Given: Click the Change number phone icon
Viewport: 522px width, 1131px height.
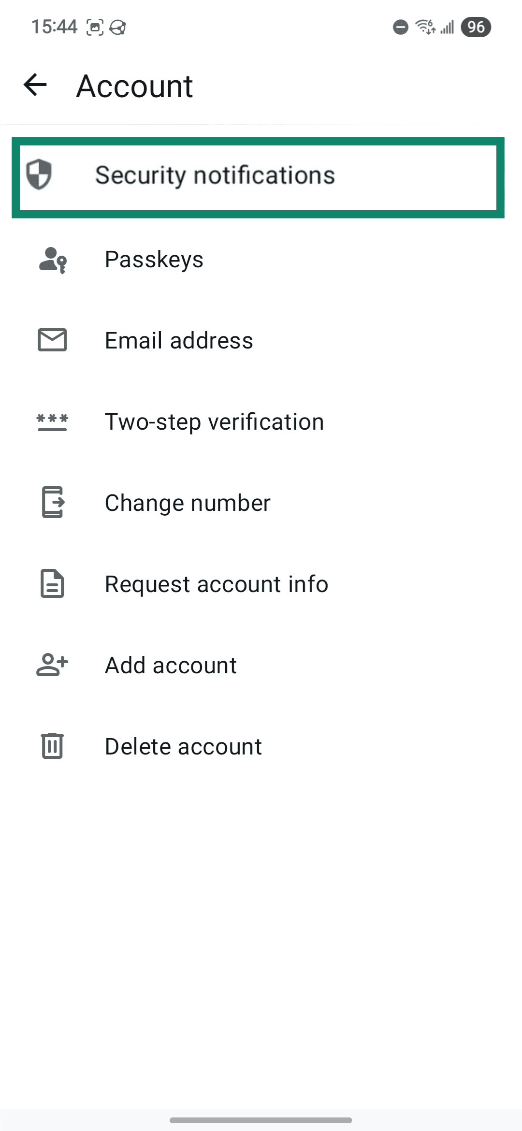Looking at the screenshot, I should [52, 503].
